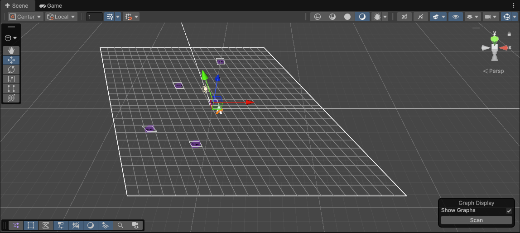Open the Local handle rotation dropdown
The width and height of the screenshot is (520, 233).
click(x=61, y=17)
